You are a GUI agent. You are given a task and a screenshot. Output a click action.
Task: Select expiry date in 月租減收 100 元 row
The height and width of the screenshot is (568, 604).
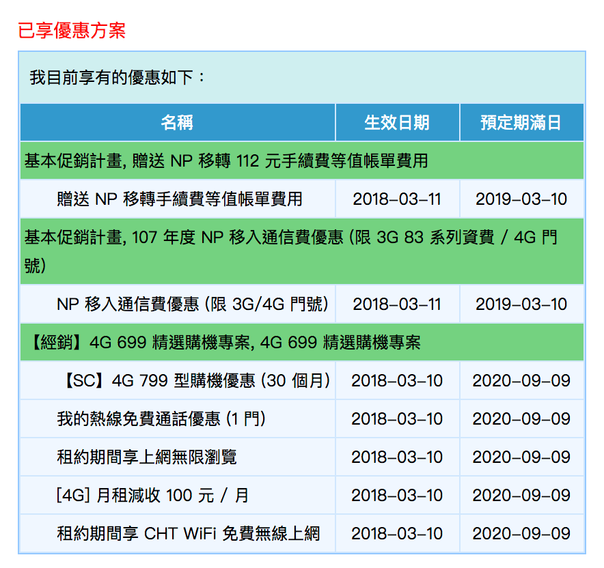(x=521, y=495)
